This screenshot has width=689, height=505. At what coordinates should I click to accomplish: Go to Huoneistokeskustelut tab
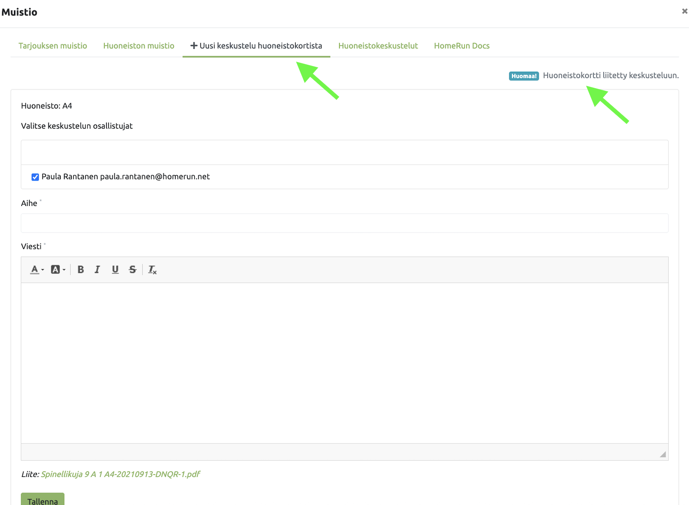pyautogui.click(x=378, y=46)
